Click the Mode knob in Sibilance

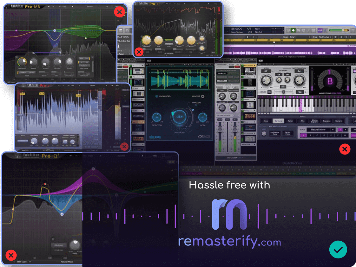pyautogui.click(x=202, y=117)
